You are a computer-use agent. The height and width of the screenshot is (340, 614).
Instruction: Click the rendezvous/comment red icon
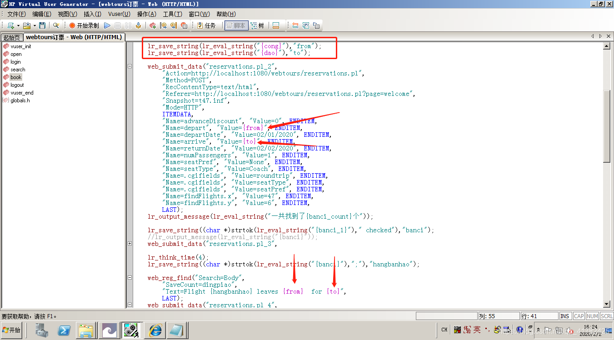tap(184, 25)
